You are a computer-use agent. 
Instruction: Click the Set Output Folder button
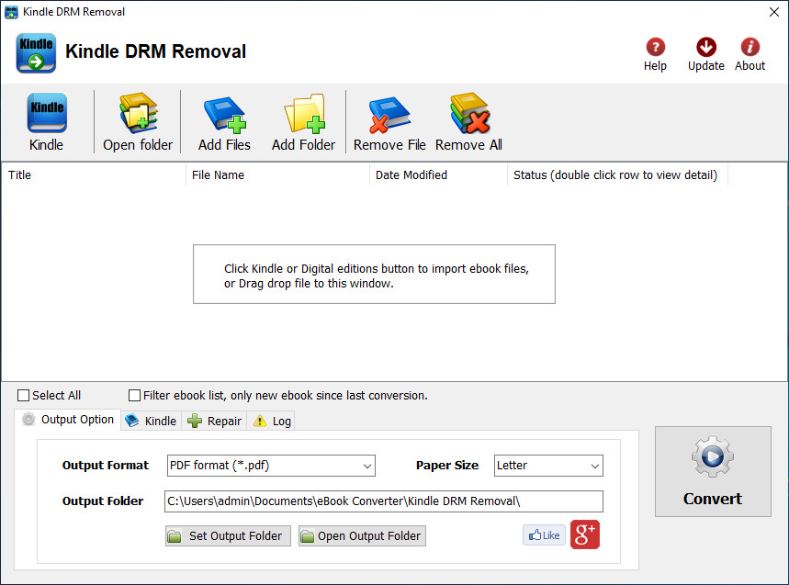pos(228,535)
